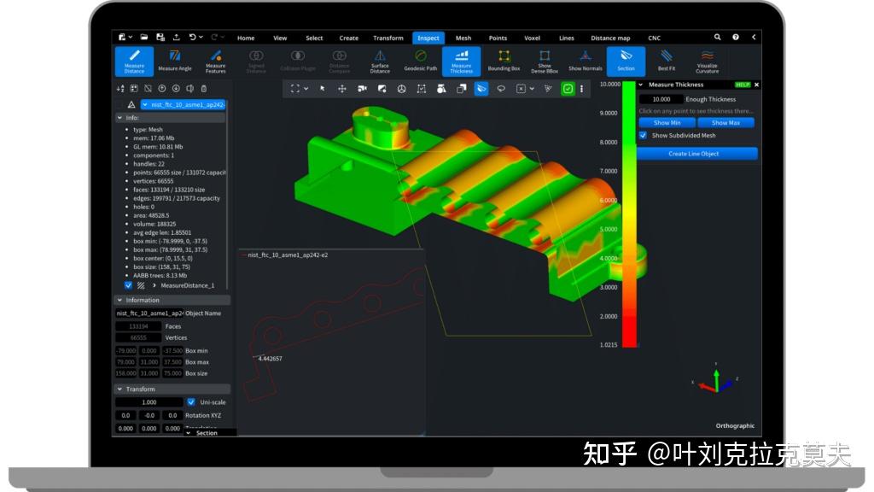
Task: Select the Measure Distance tool
Action: [132, 61]
